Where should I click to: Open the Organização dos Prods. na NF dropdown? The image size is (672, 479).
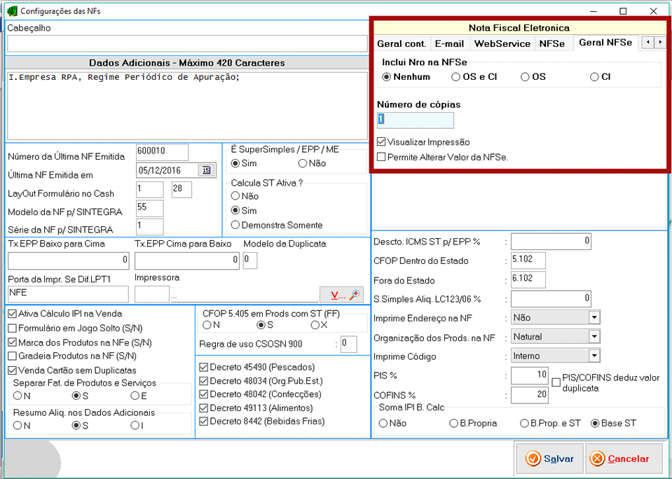pyautogui.click(x=594, y=337)
